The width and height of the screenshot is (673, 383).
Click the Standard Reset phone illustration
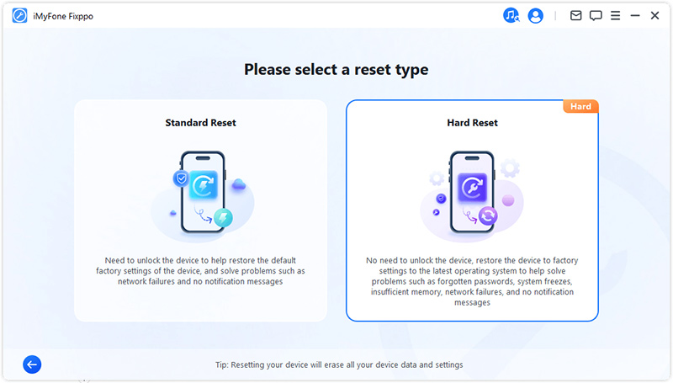[203, 196]
